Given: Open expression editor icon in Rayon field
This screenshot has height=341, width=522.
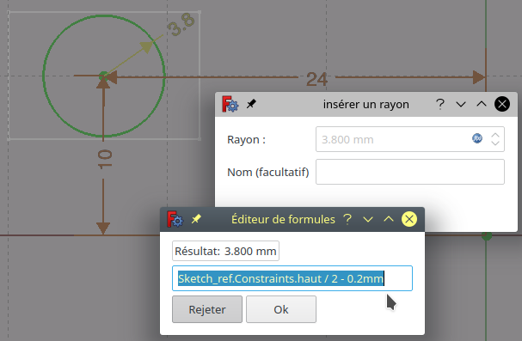Looking at the screenshot, I should [477, 138].
